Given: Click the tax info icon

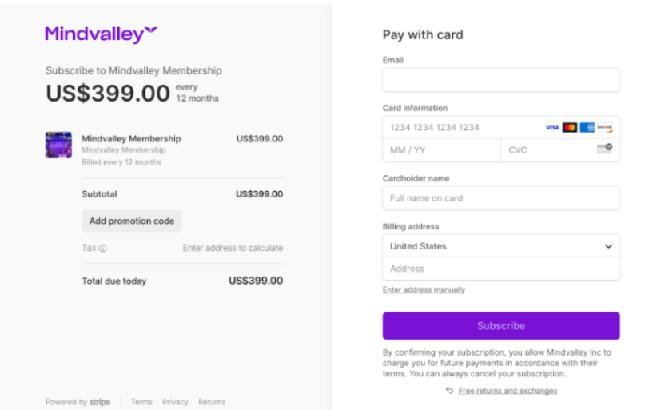Looking at the screenshot, I should 103,249.
